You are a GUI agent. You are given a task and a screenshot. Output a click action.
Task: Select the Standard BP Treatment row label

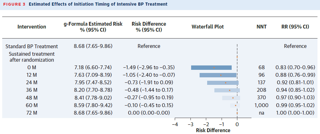click(32, 46)
